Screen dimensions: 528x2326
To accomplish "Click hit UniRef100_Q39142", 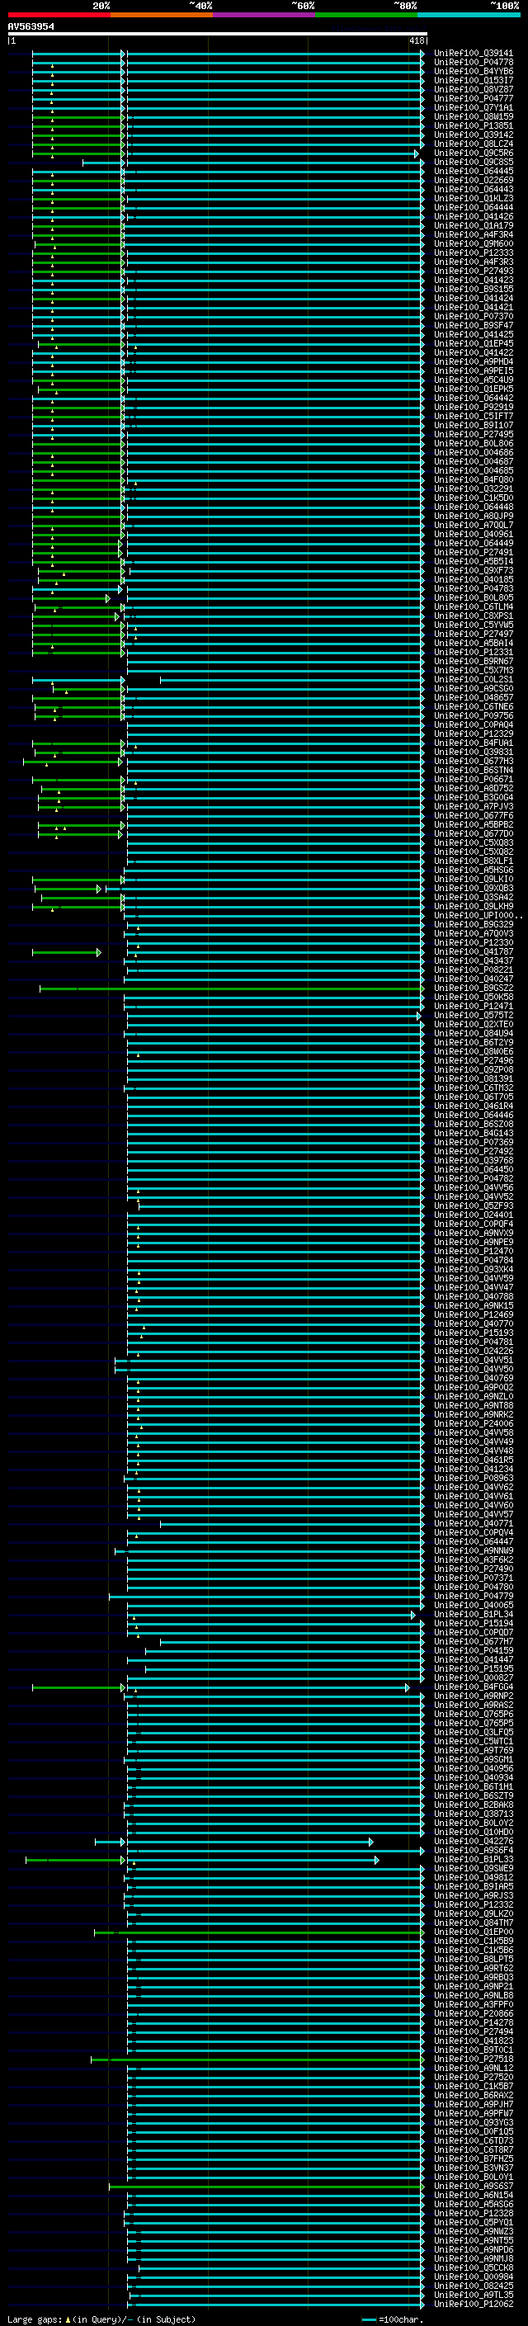I will tap(474, 134).
